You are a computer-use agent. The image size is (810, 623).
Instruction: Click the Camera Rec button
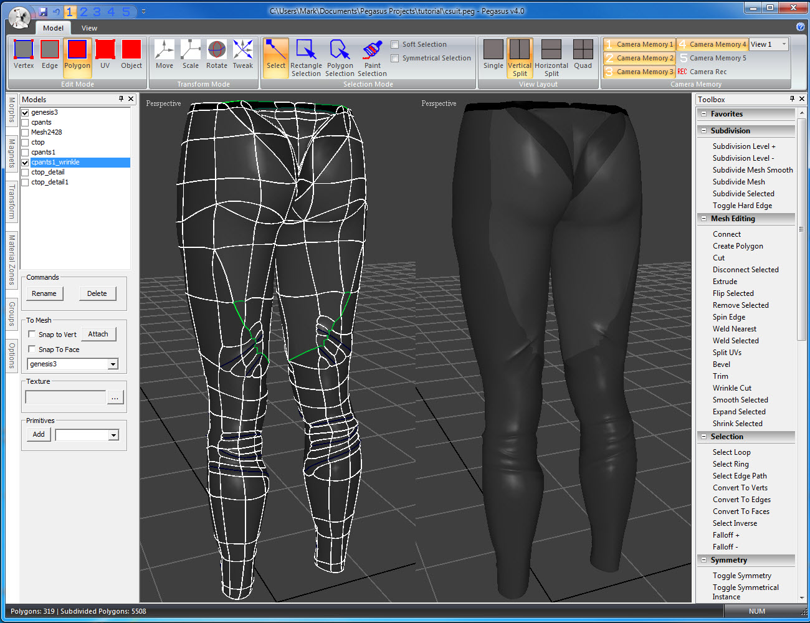[703, 72]
